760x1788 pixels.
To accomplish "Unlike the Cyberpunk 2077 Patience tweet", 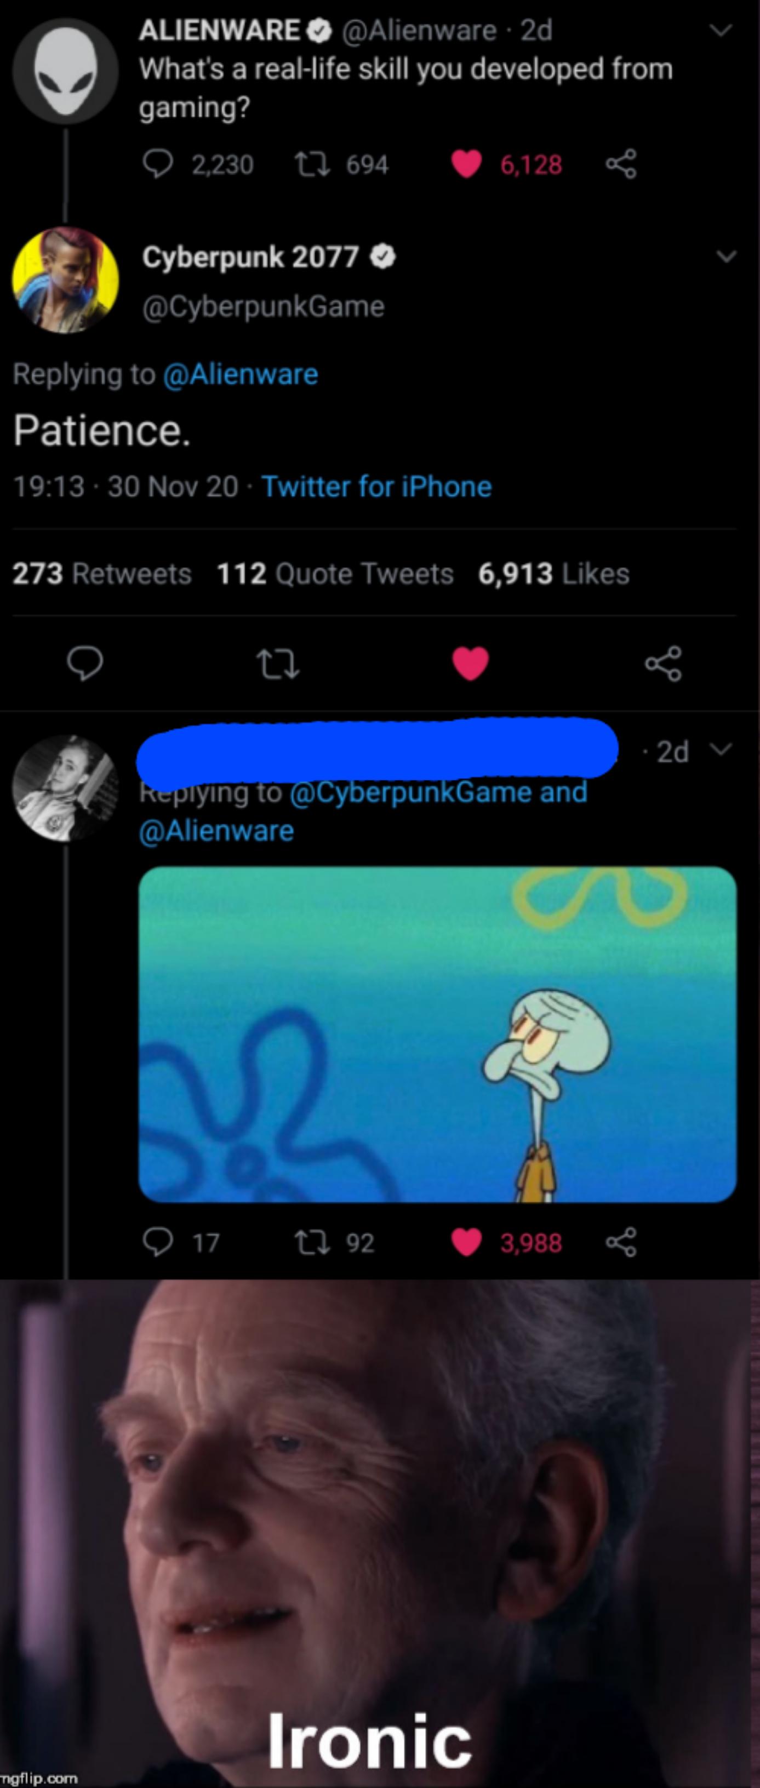I will (471, 664).
